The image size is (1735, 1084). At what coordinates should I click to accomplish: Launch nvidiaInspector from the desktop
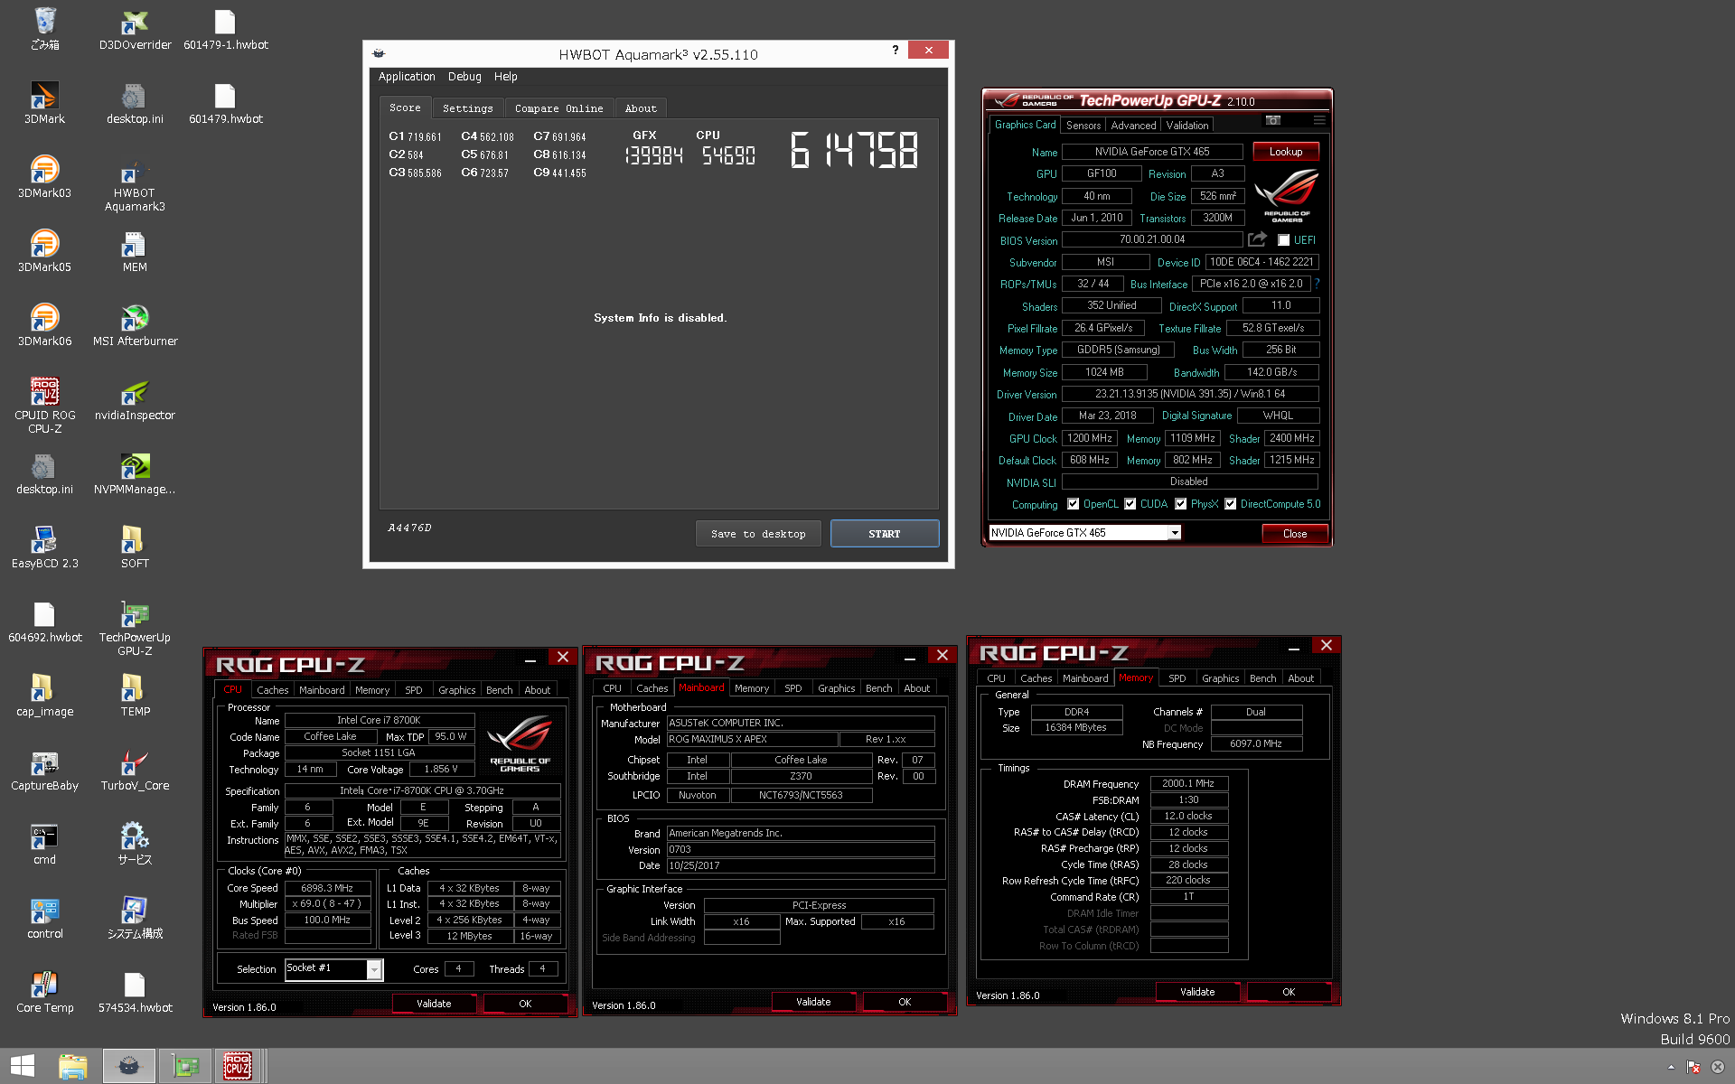(x=135, y=399)
